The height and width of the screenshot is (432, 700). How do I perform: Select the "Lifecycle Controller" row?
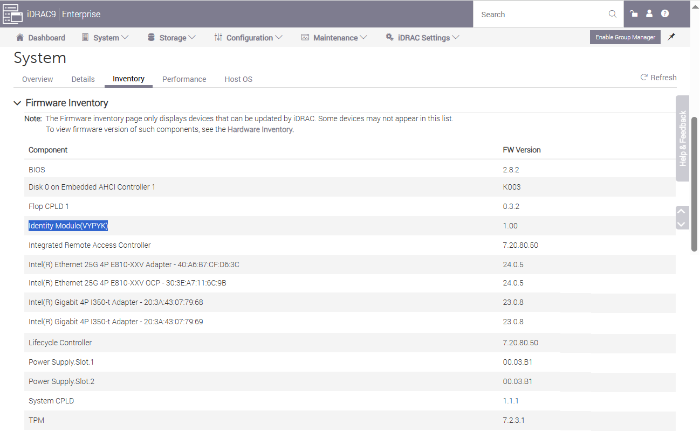pyautogui.click(x=349, y=343)
